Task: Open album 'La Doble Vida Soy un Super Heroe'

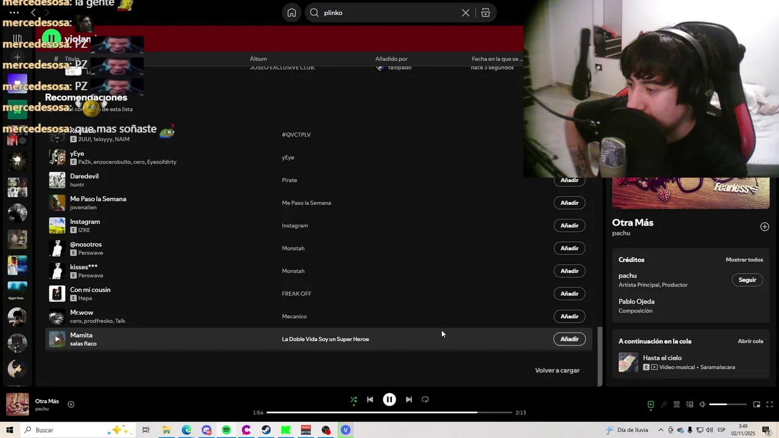Action: [325, 339]
